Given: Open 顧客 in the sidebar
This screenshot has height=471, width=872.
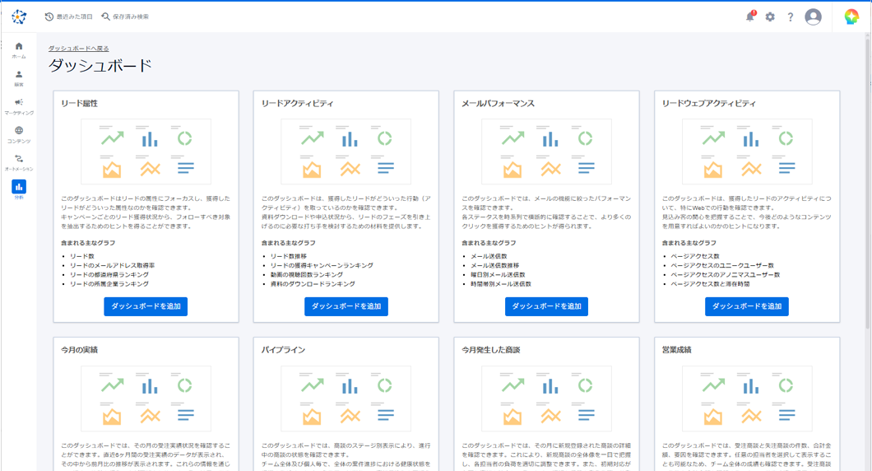Looking at the screenshot, I should pos(19,78).
